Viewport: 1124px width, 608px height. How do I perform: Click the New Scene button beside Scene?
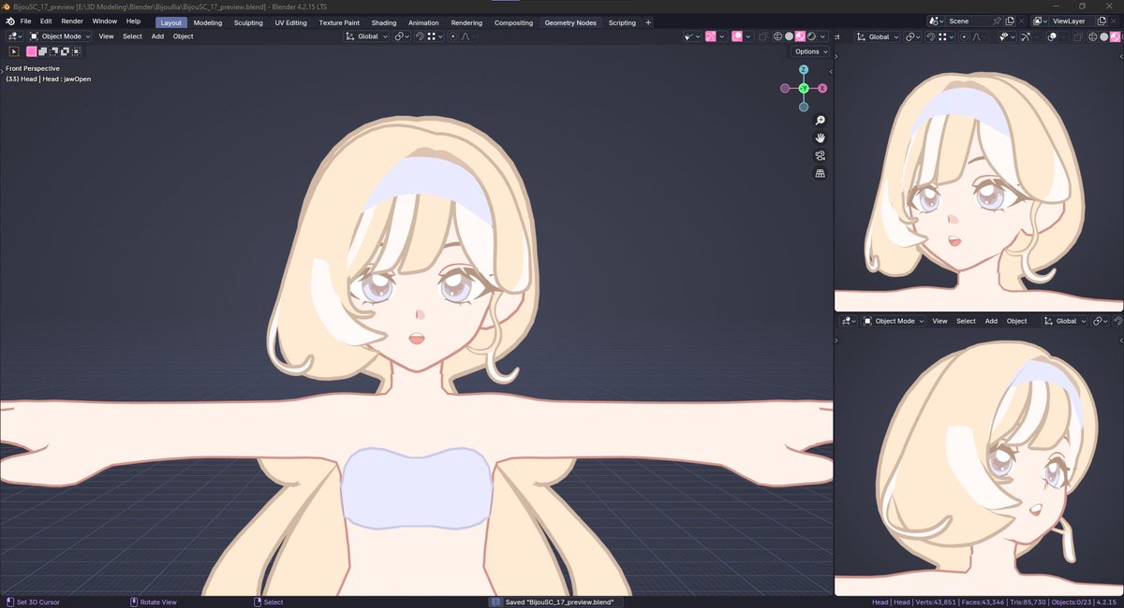coord(1009,20)
